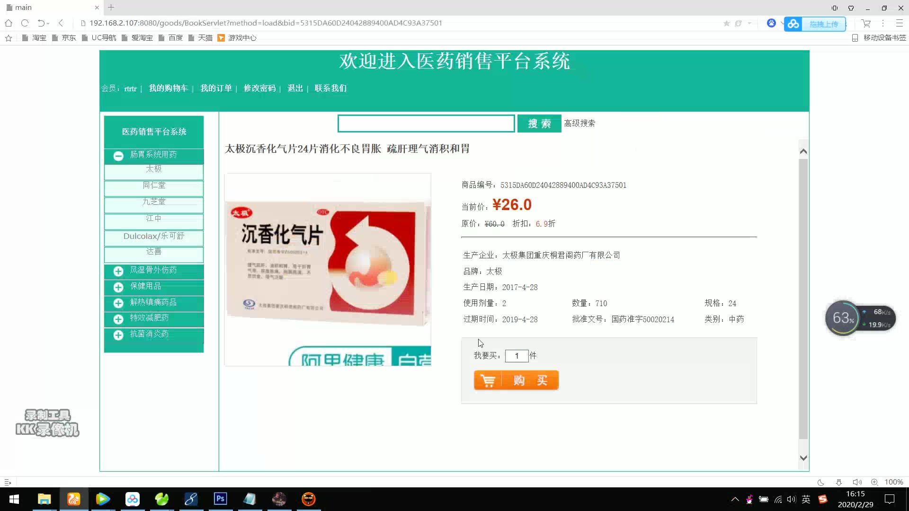The height and width of the screenshot is (511, 909).
Task: Open the notification center icon
Action: tap(890, 499)
